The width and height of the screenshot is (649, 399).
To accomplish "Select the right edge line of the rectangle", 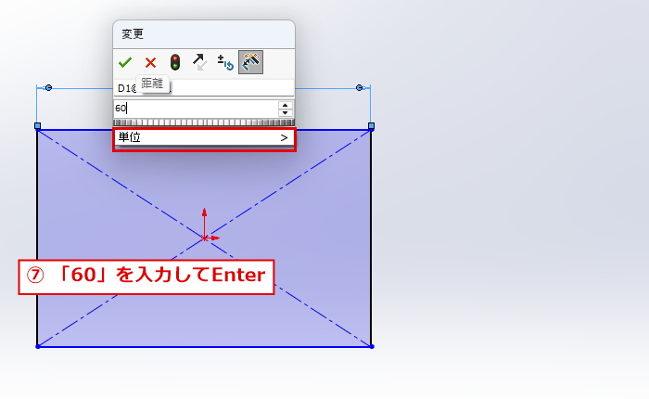I will 371,238.
